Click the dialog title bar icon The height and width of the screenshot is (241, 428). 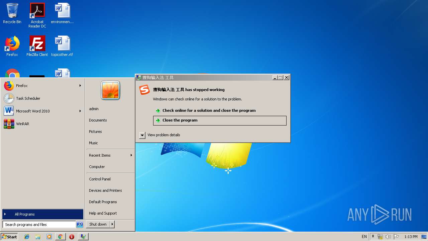(139, 77)
